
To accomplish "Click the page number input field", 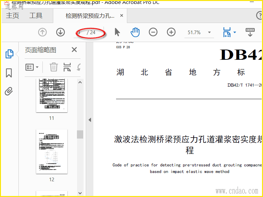I will click(80, 33).
